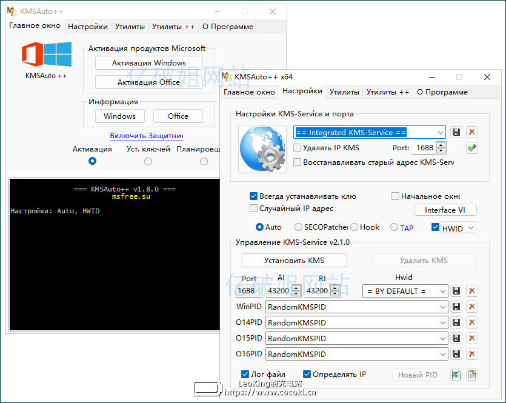Screen dimensions: 506x403
Task: Open Утилиты ++ tab in back KMSAuto++ window
Action: (173, 27)
